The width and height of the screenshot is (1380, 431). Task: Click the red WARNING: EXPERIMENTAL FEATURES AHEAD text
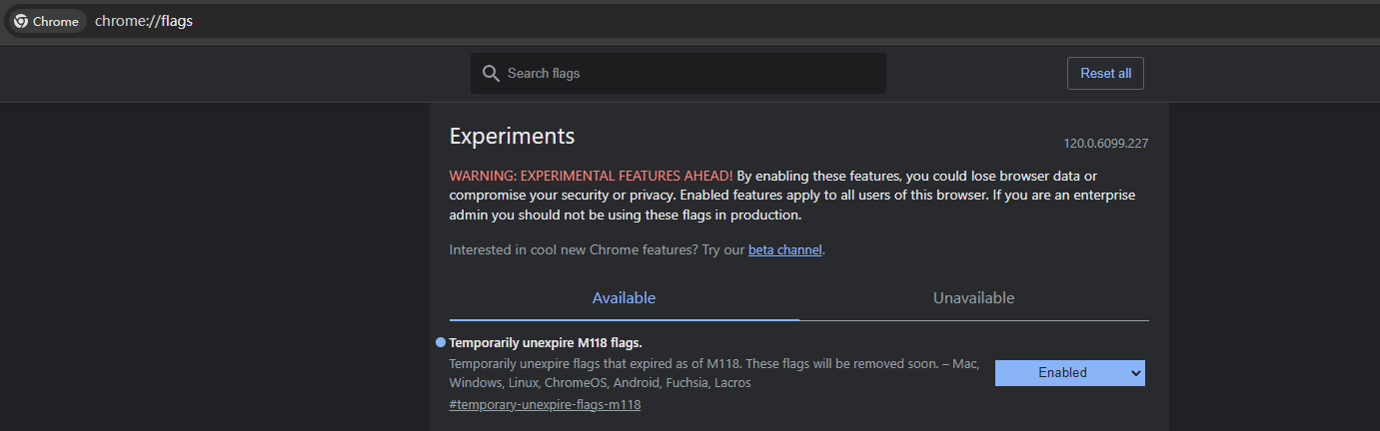[x=591, y=176]
